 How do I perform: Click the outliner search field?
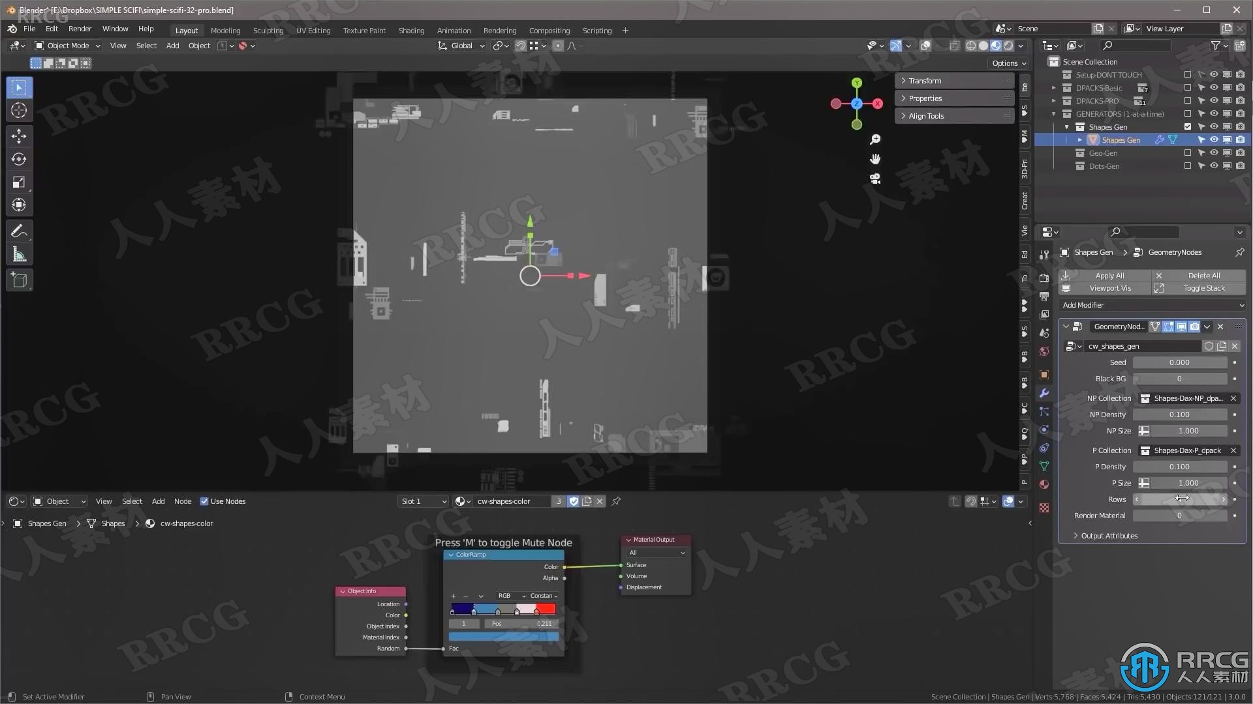1136,46
